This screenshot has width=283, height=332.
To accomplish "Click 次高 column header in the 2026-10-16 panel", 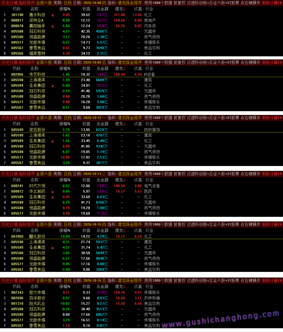I will click(x=138, y=286).
